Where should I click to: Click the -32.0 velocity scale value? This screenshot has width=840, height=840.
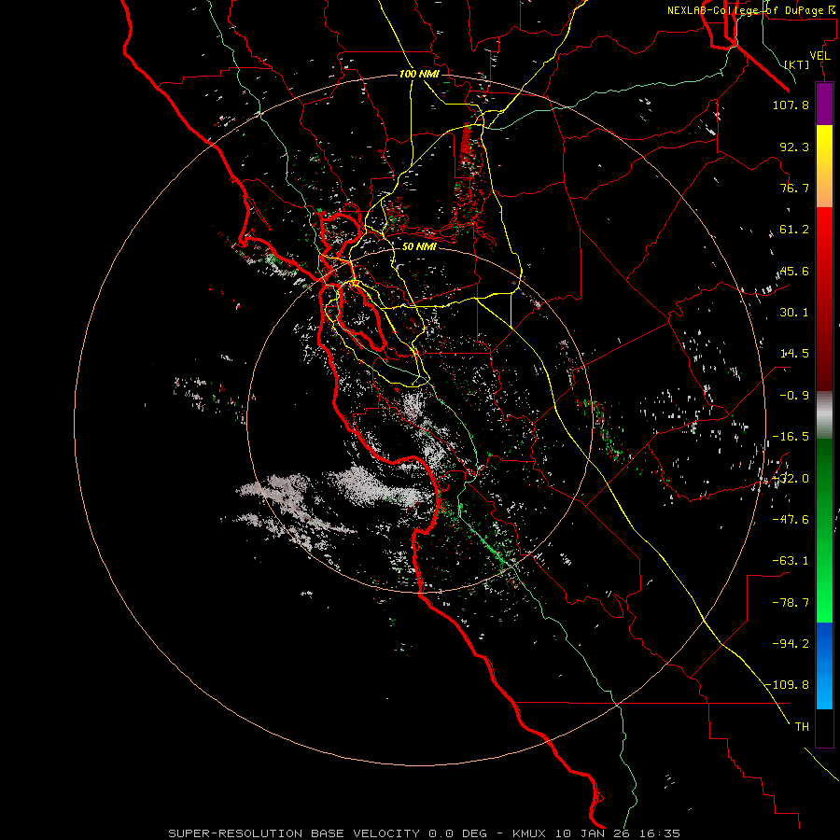coord(791,479)
